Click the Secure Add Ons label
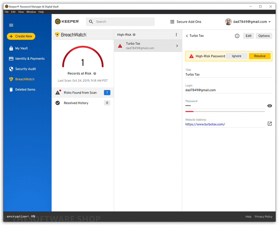Image resolution: width=279 pixels, height=225 pixels. [189, 22]
